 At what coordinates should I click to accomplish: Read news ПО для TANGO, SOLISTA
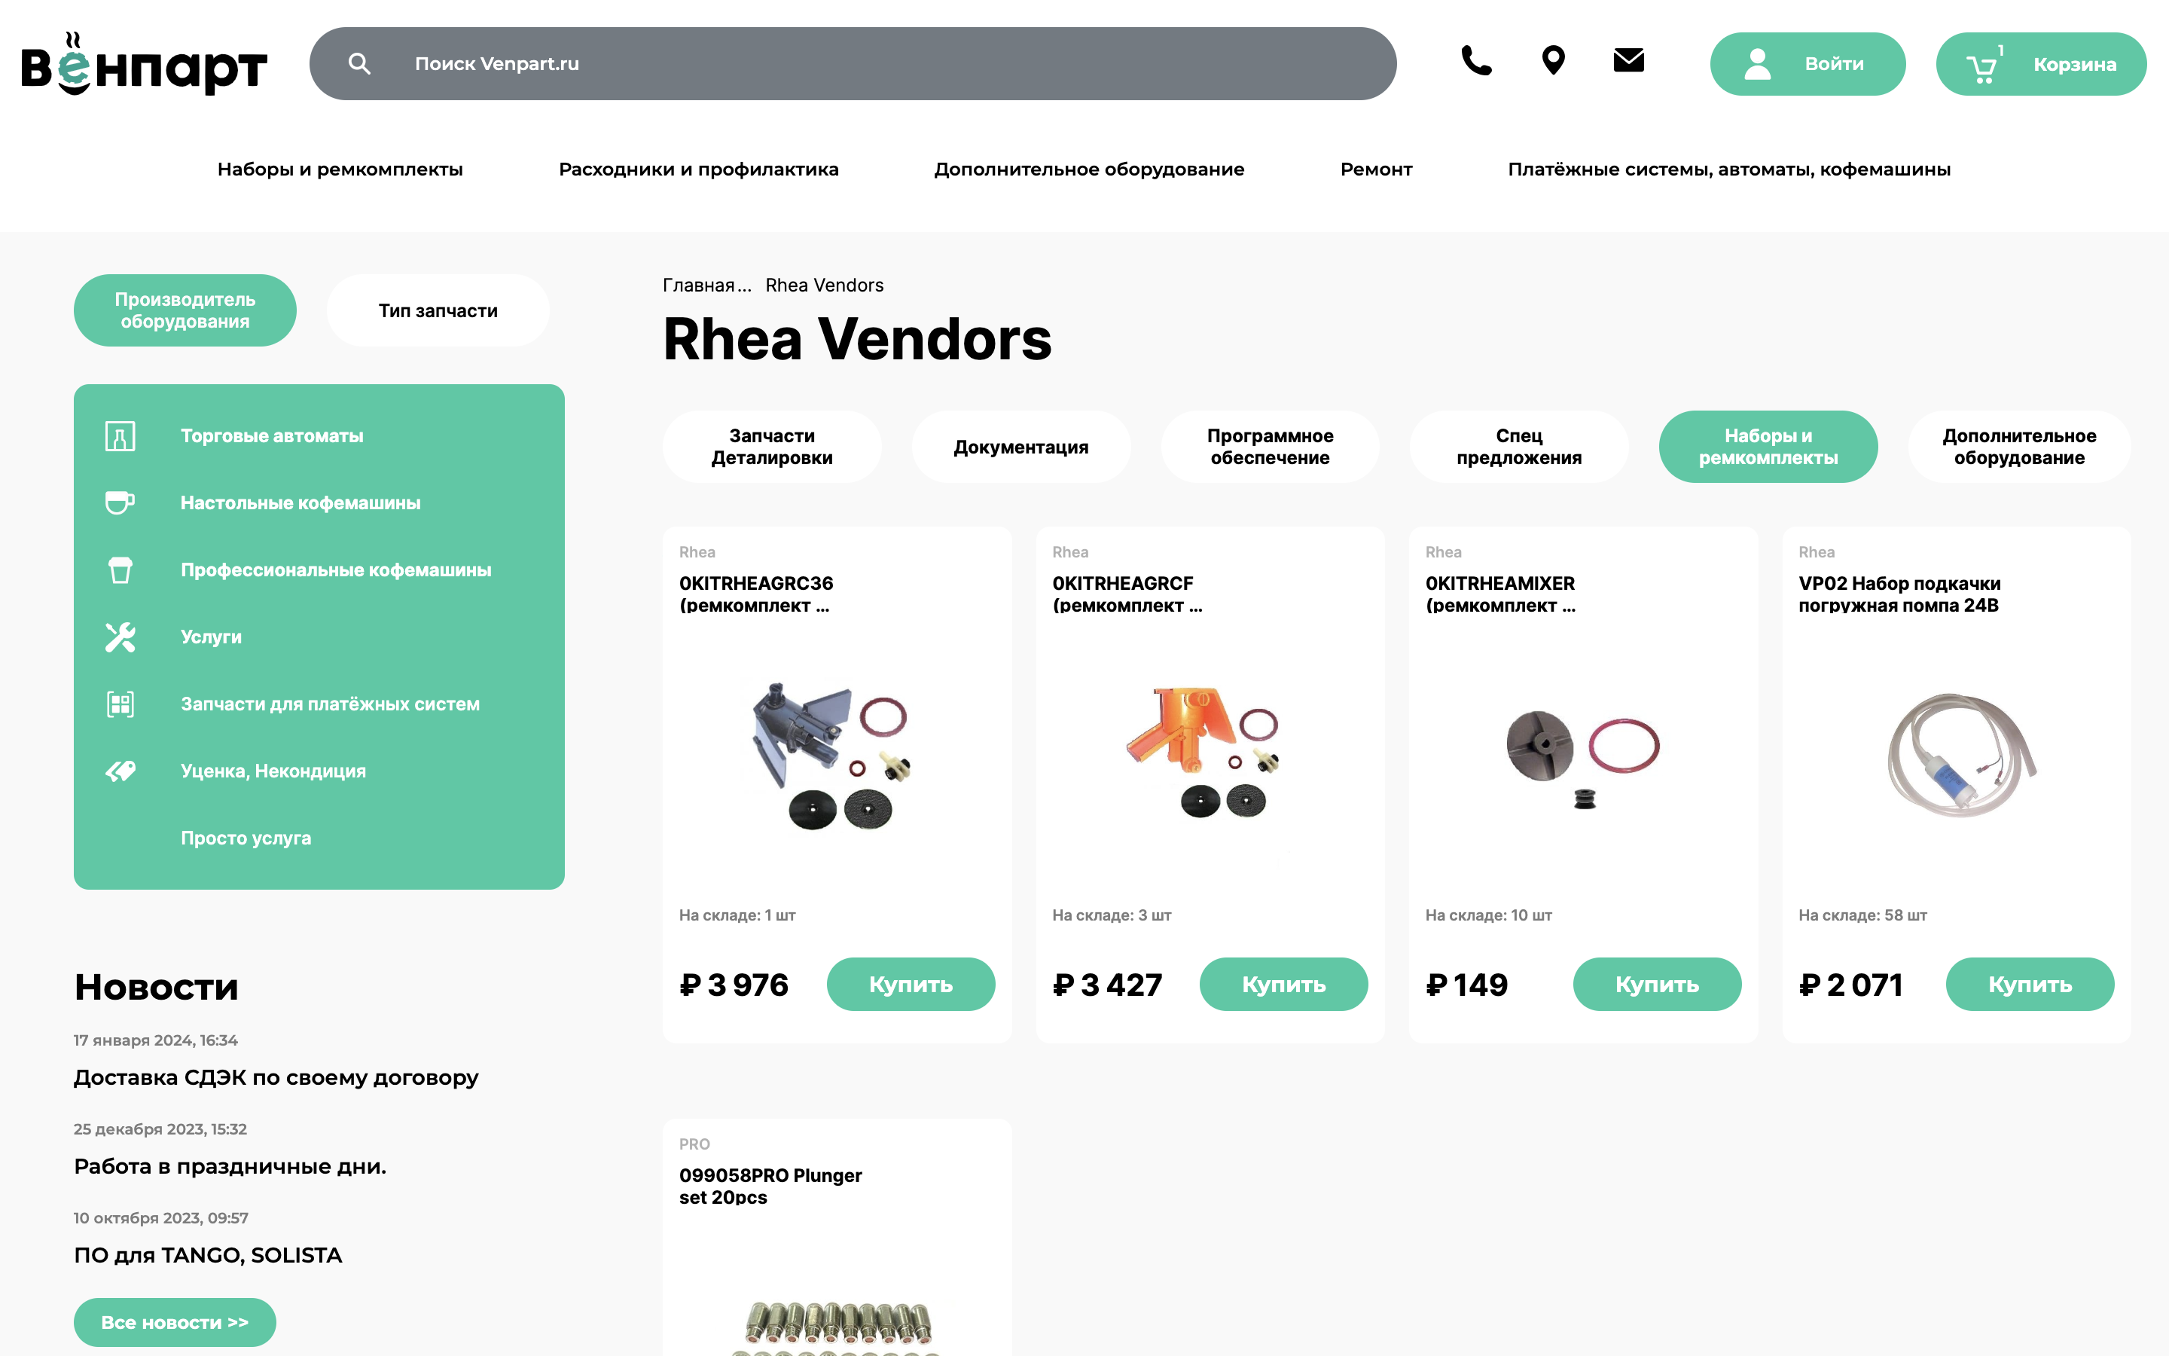[208, 1254]
